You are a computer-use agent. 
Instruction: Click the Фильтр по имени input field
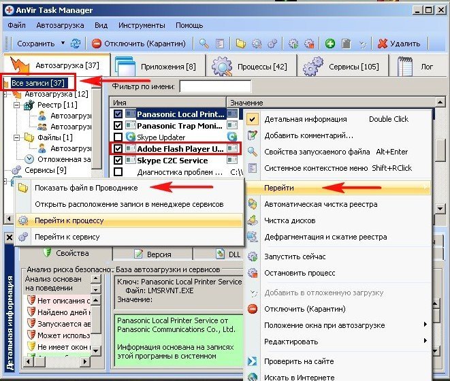(215, 86)
